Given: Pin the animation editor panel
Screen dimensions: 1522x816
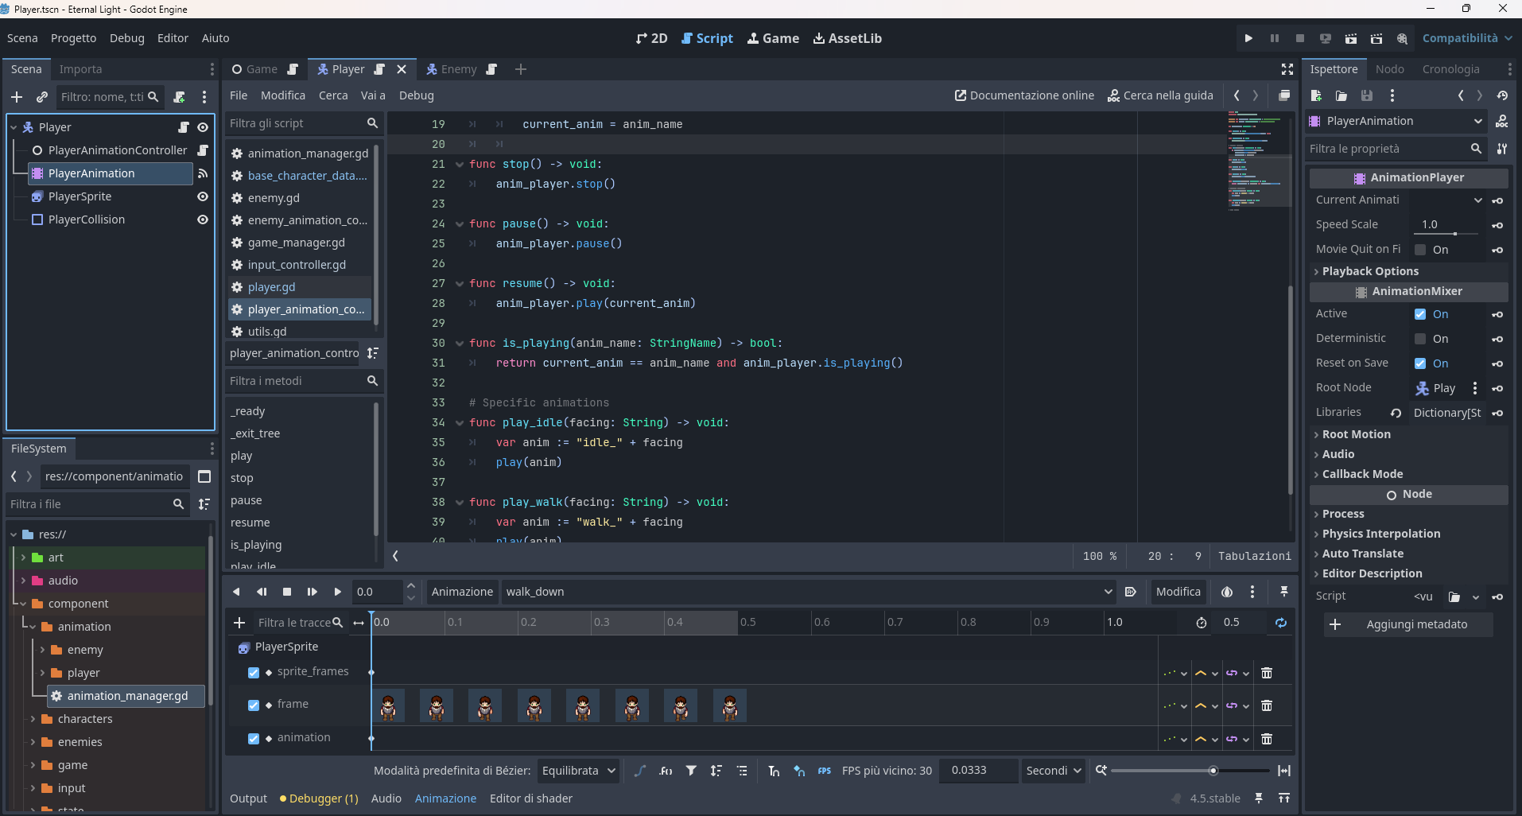Looking at the screenshot, I should tap(1283, 592).
